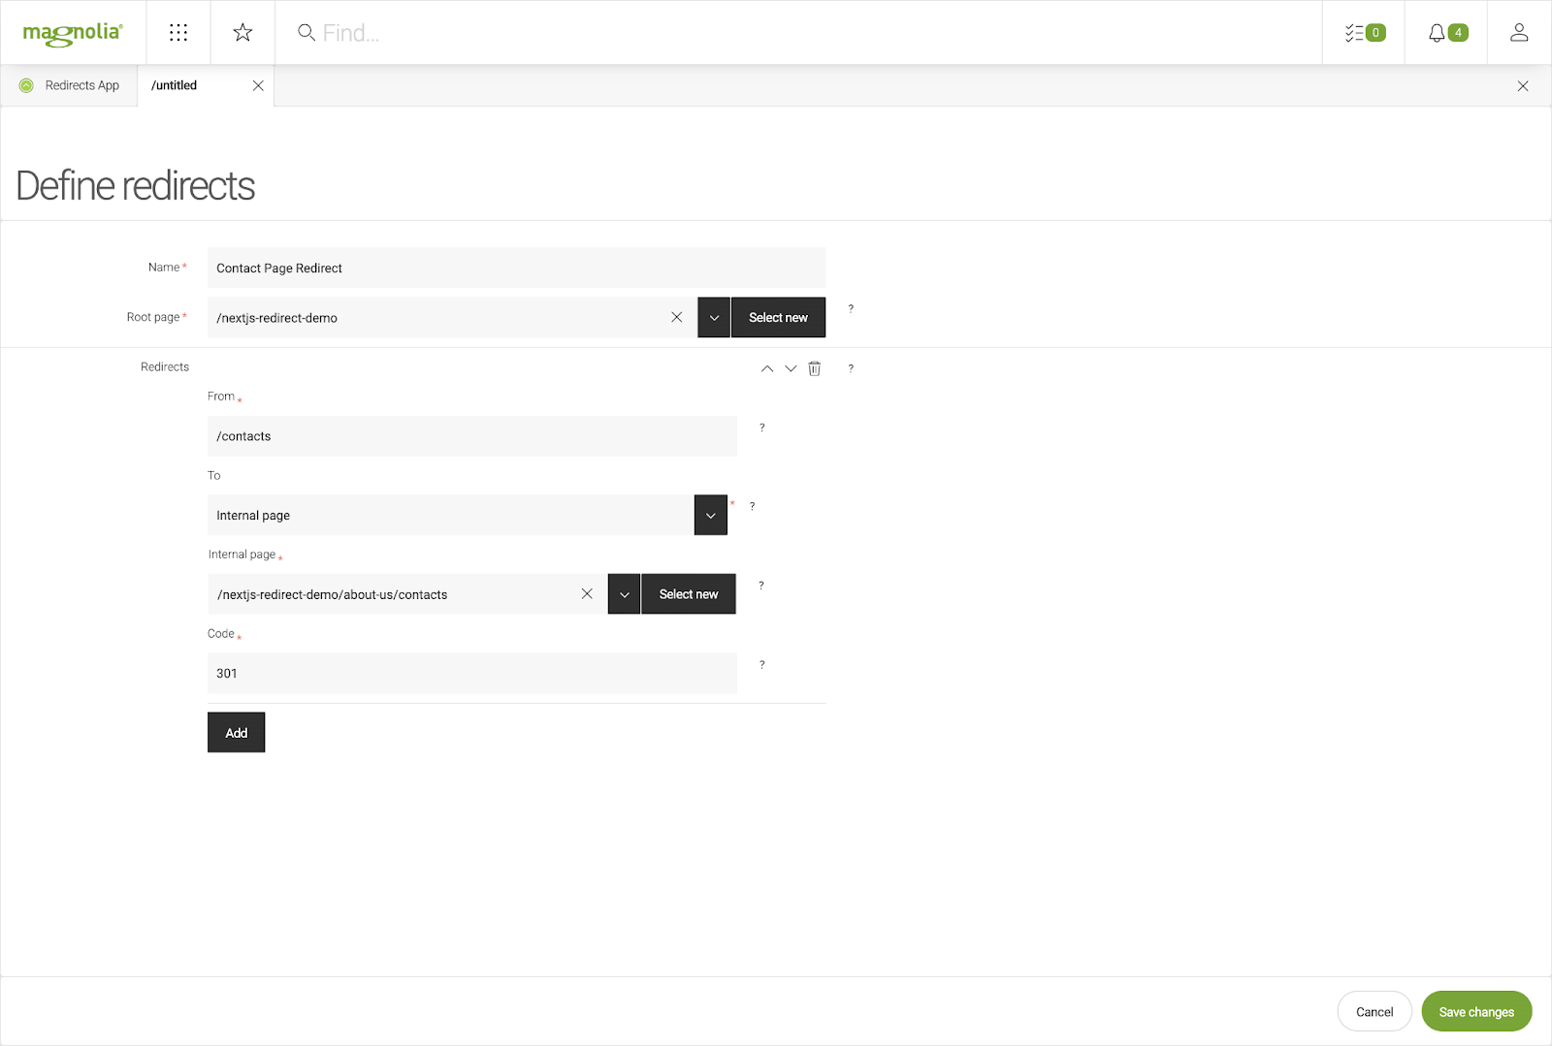Move the redirect up with the up arrow
The width and height of the screenshot is (1552, 1046).
pyautogui.click(x=766, y=368)
